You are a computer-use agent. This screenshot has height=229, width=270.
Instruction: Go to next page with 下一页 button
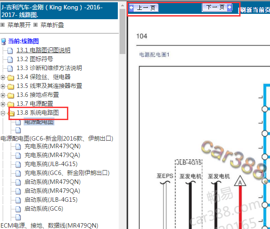coord(217,8)
